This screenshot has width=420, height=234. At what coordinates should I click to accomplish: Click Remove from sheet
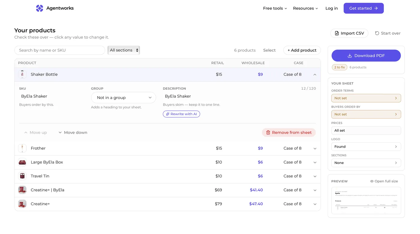pyautogui.click(x=289, y=133)
